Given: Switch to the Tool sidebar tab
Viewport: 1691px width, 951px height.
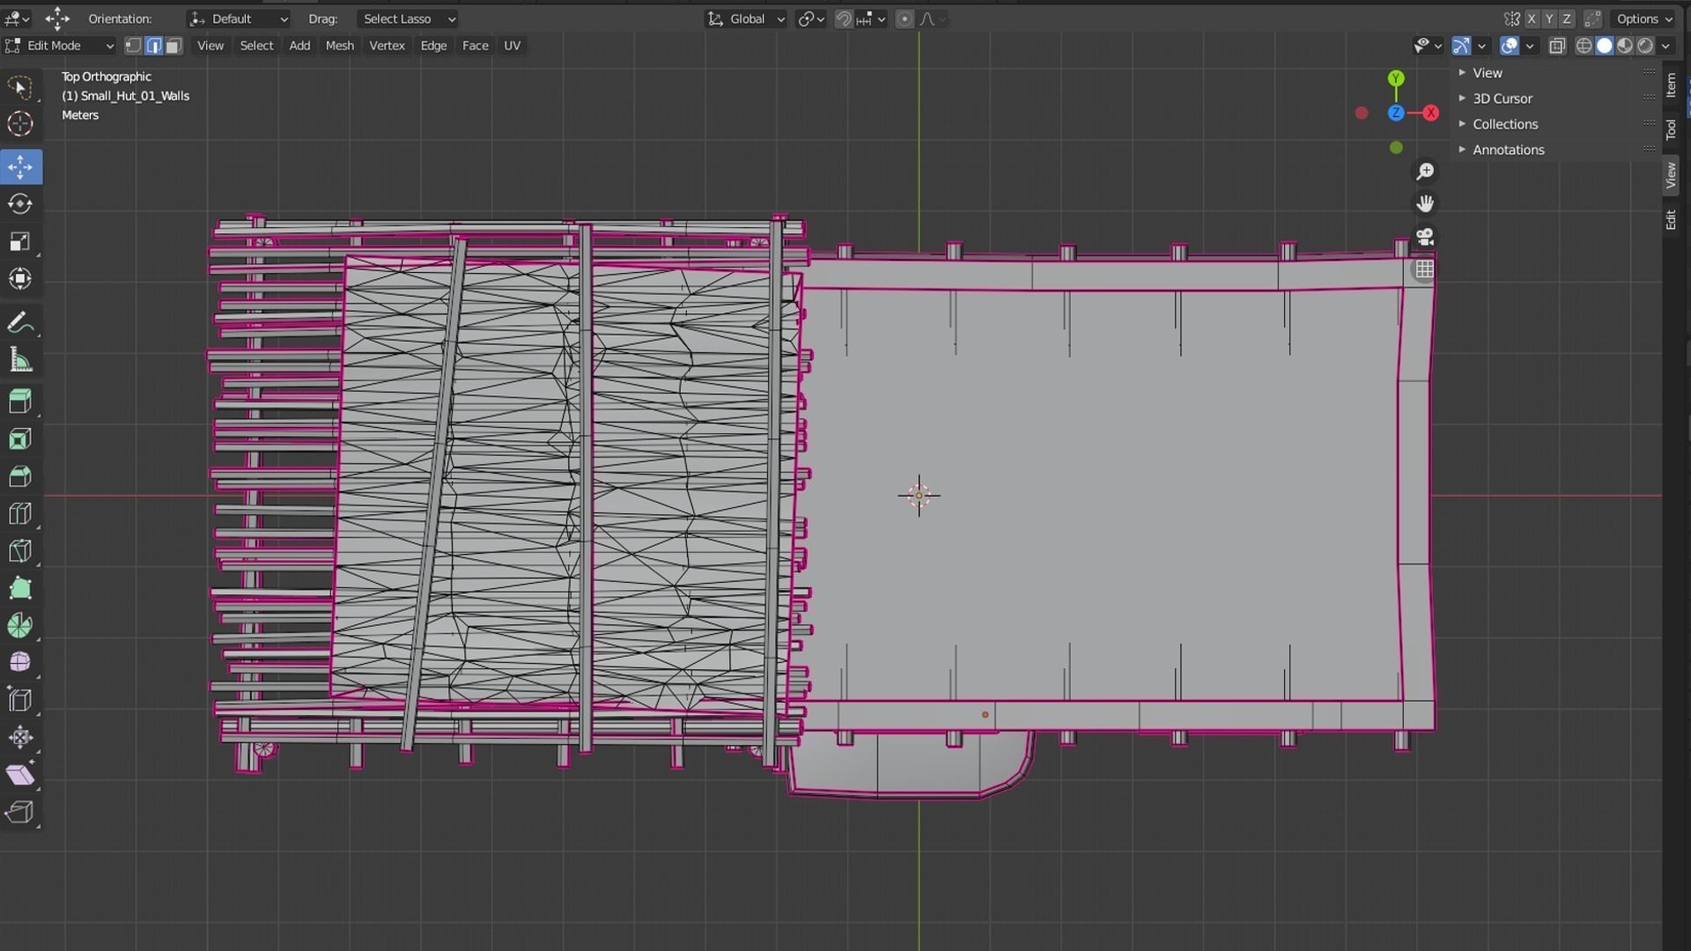Looking at the screenshot, I should tap(1671, 130).
